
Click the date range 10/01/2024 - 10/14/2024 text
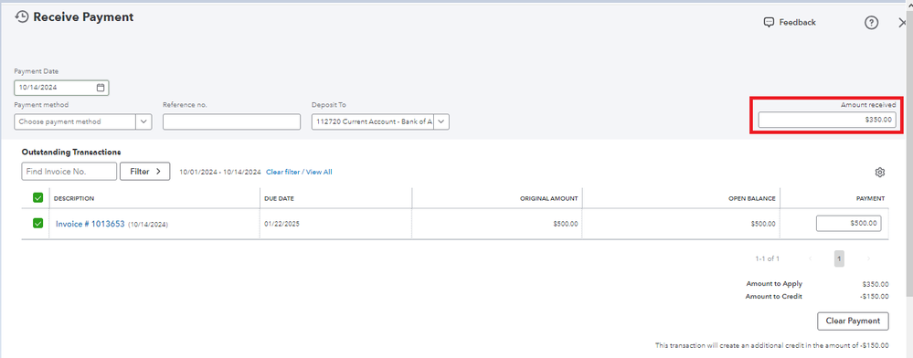pyautogui.click(x=220, y=173)
